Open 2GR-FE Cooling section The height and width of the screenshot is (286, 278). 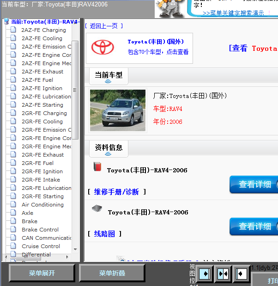[42, 122]
